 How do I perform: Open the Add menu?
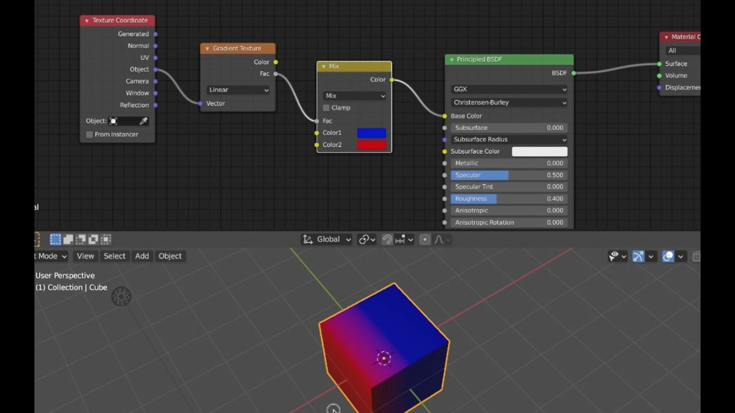(x=142, y=256)
